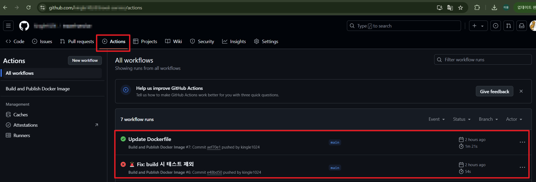The width and height of the screenshot is (536, 182).
Task: Open the translate page icon
Action: (x=450, y=8)
